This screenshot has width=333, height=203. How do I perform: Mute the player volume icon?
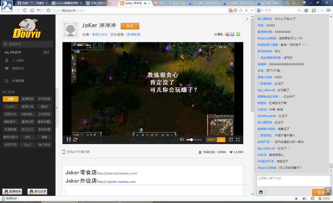click(182, 139)
